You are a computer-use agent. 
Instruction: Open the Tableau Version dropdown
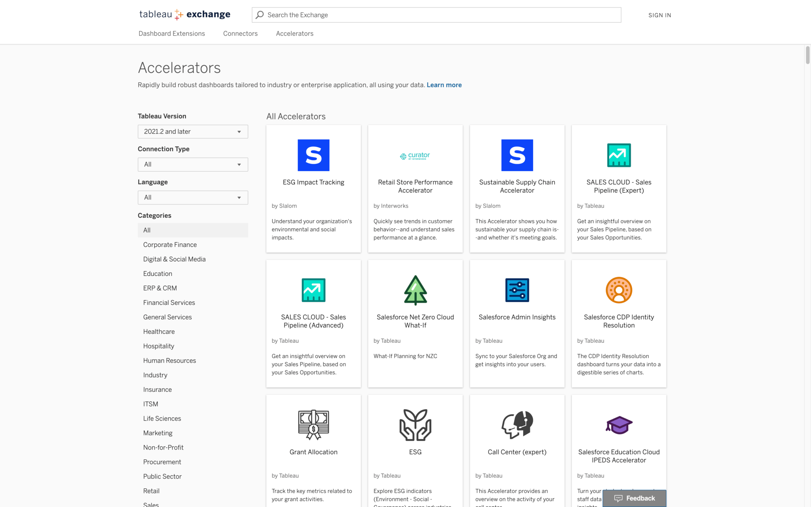pos(192,131)
